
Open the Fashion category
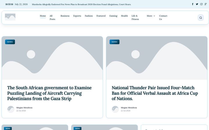pyautogui.click(x=89, y=16)
